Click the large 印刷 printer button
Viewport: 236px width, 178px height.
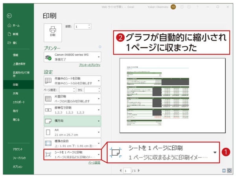[x=53, y=33]
